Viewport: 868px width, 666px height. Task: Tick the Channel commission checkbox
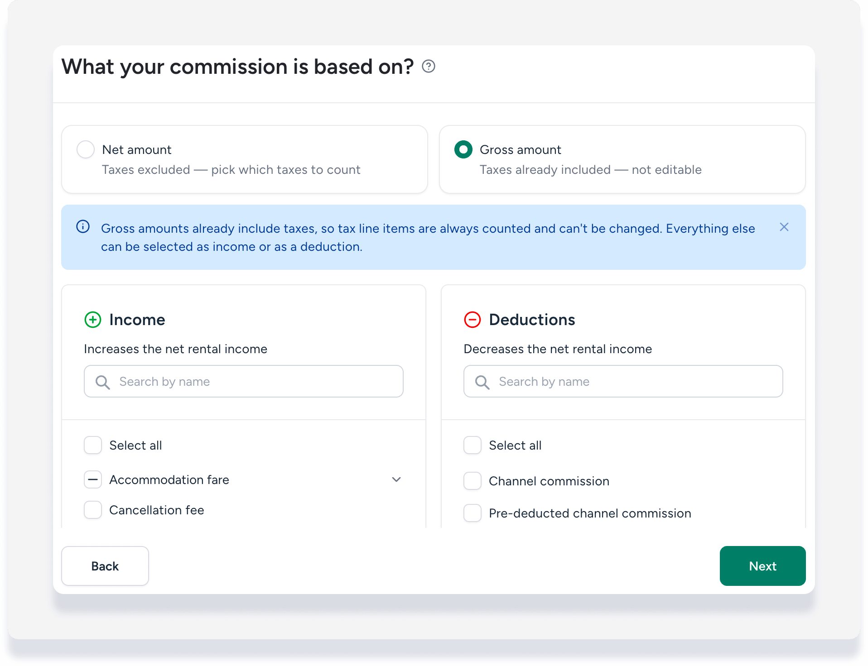point(473,481)
